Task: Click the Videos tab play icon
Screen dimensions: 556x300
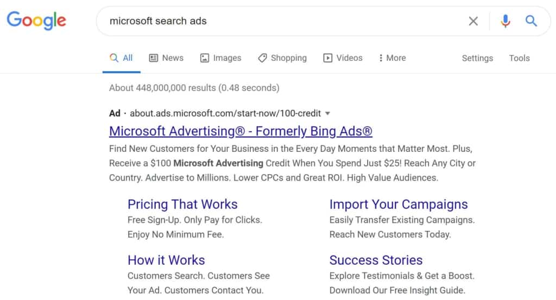Action: click(328, 58)
